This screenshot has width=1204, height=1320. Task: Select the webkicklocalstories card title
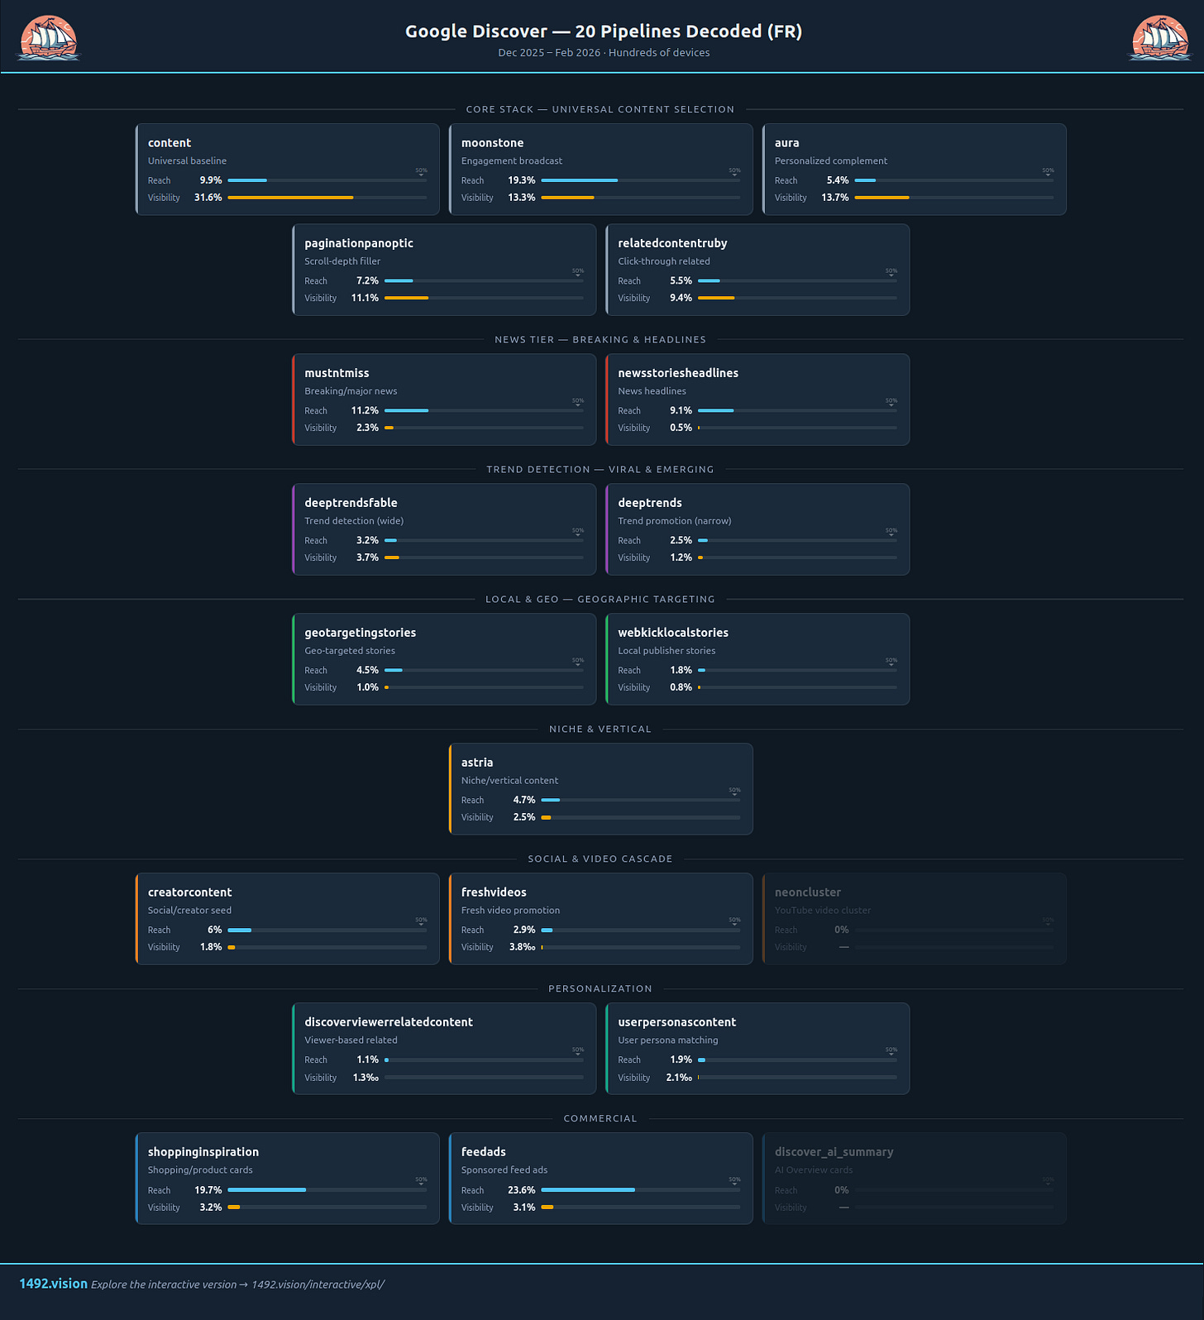point(673,633)
